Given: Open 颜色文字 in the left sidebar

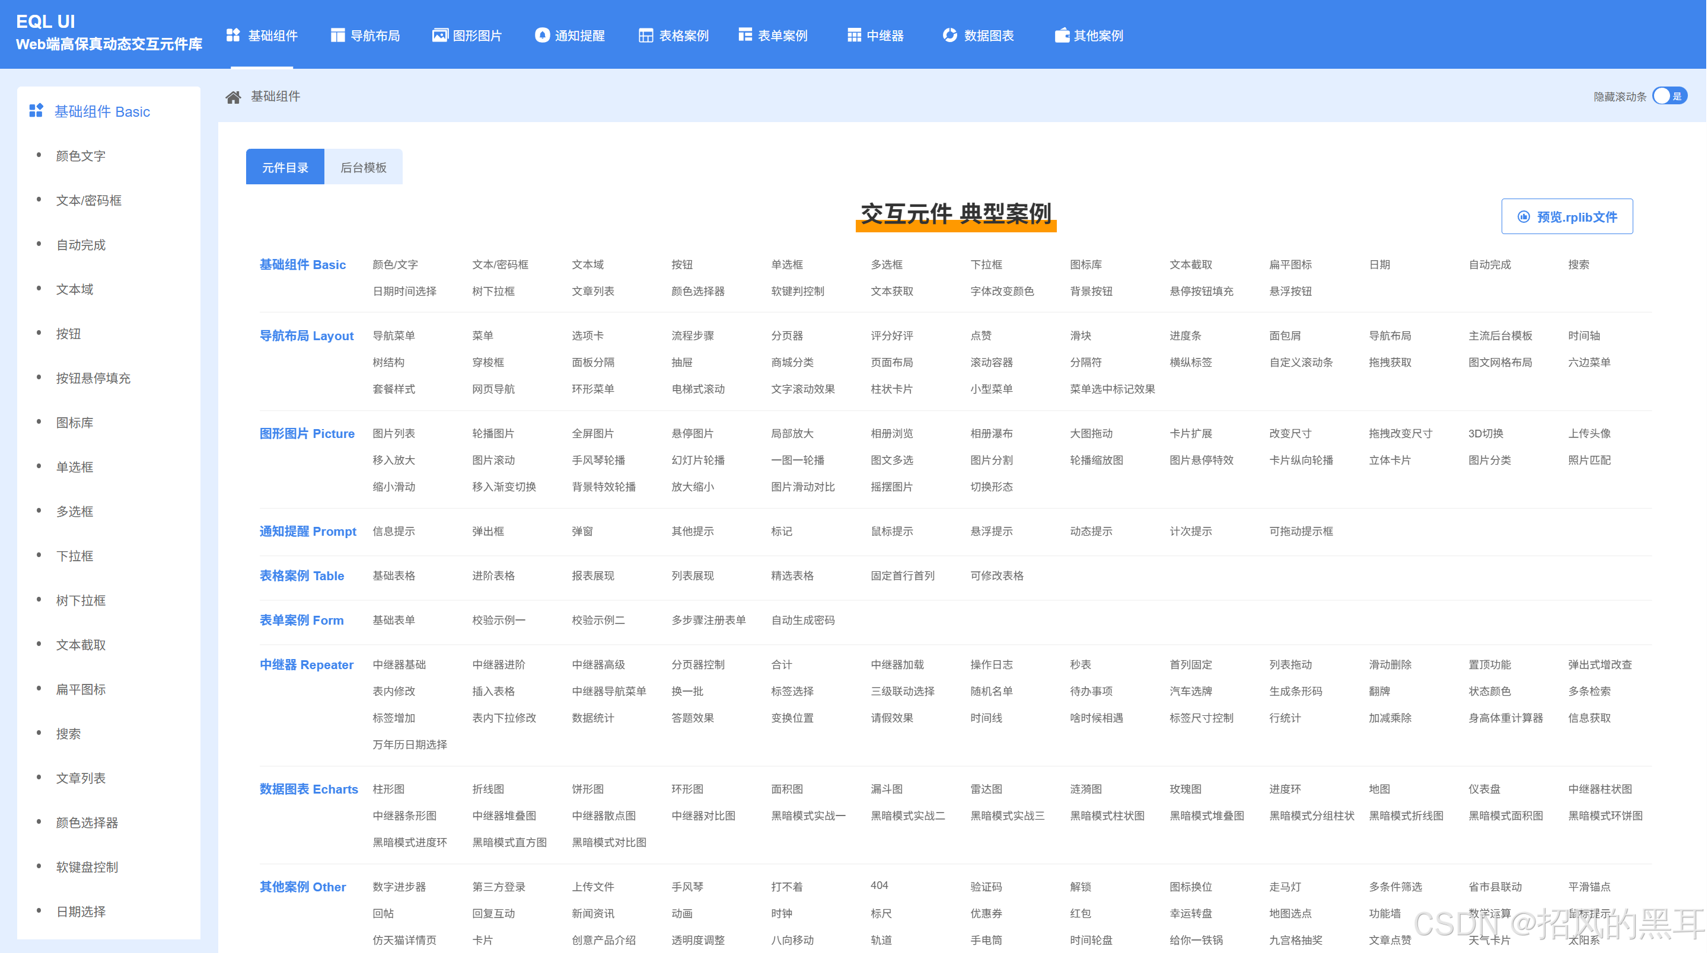Looking at the screenshot, I should click(x=81, y=156).
